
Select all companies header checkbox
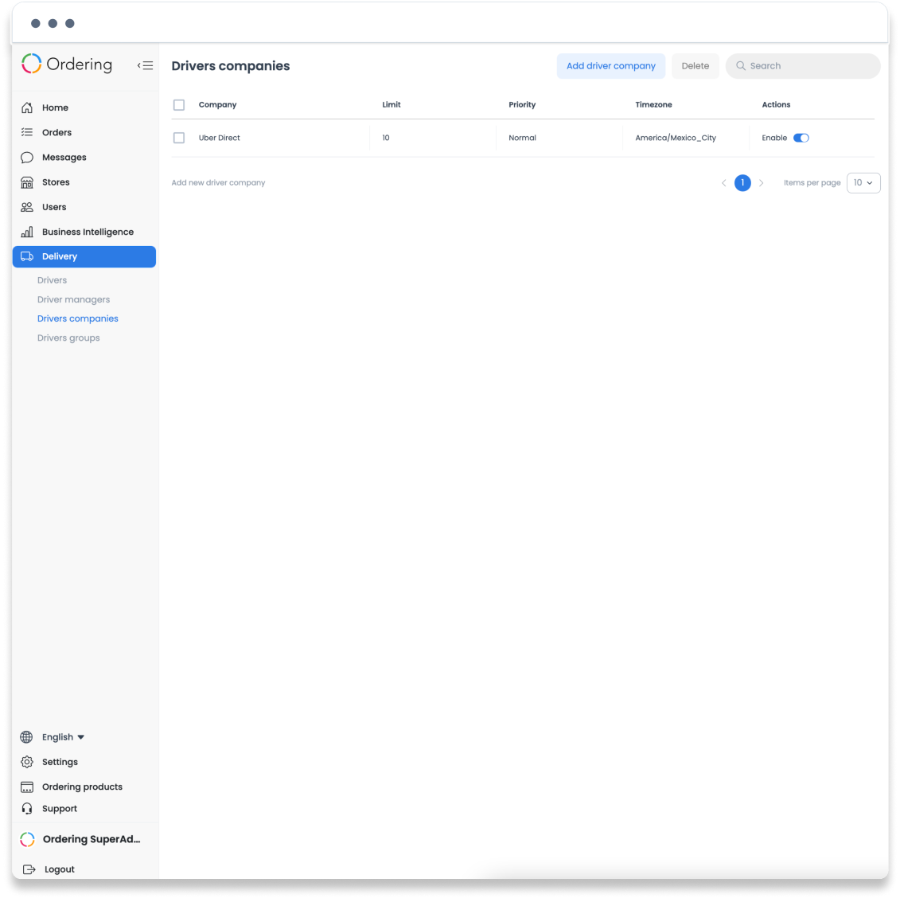[x=179, y=104]
